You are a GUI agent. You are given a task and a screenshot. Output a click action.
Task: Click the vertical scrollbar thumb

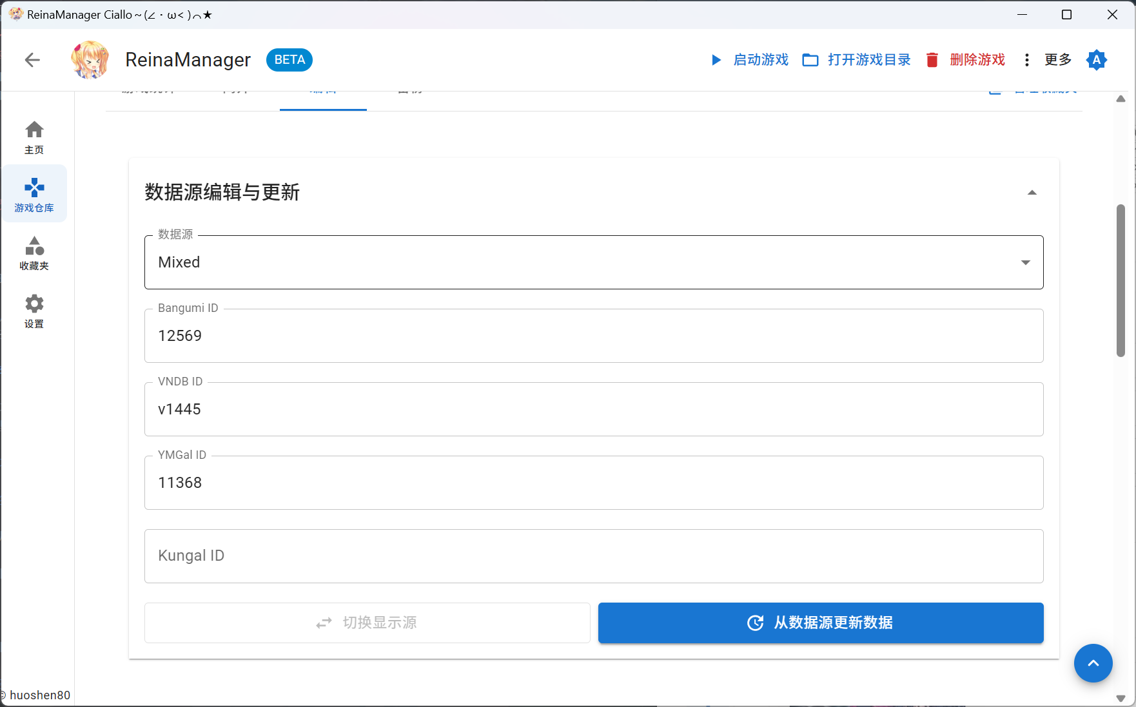click(1121, 280)
